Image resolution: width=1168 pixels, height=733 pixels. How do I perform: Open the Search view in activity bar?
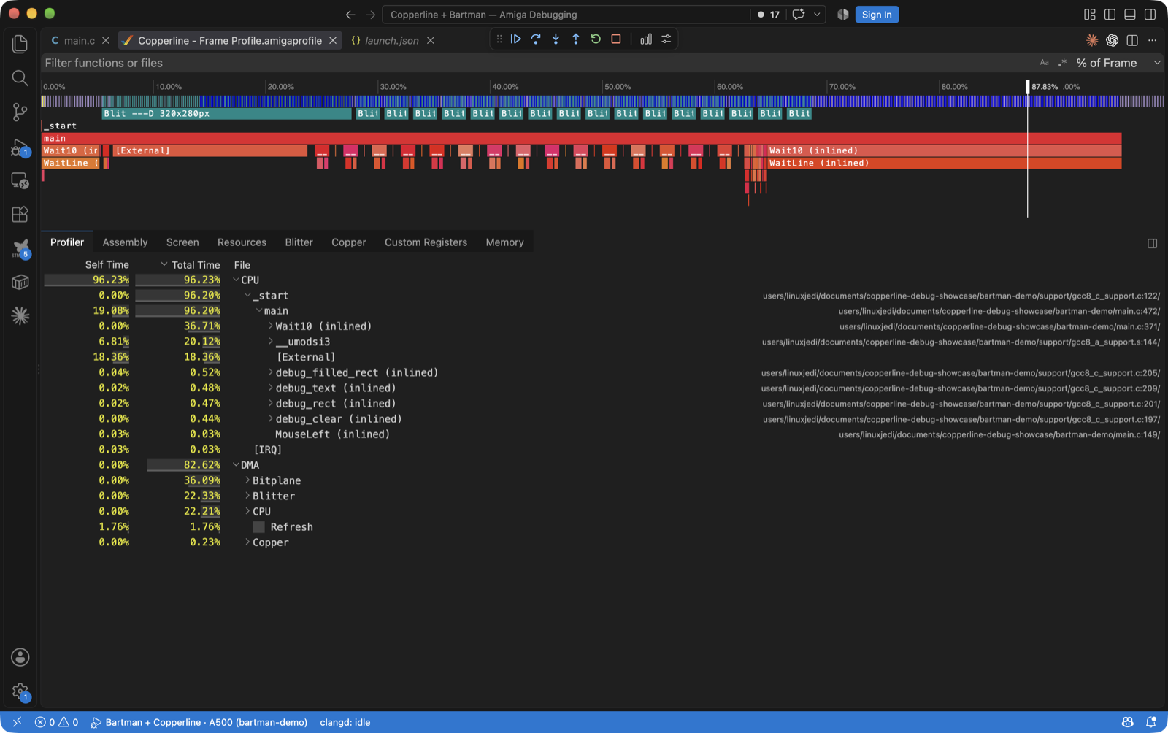(20, 78)
